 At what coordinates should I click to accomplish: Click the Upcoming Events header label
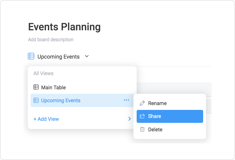tap(58, 57)
